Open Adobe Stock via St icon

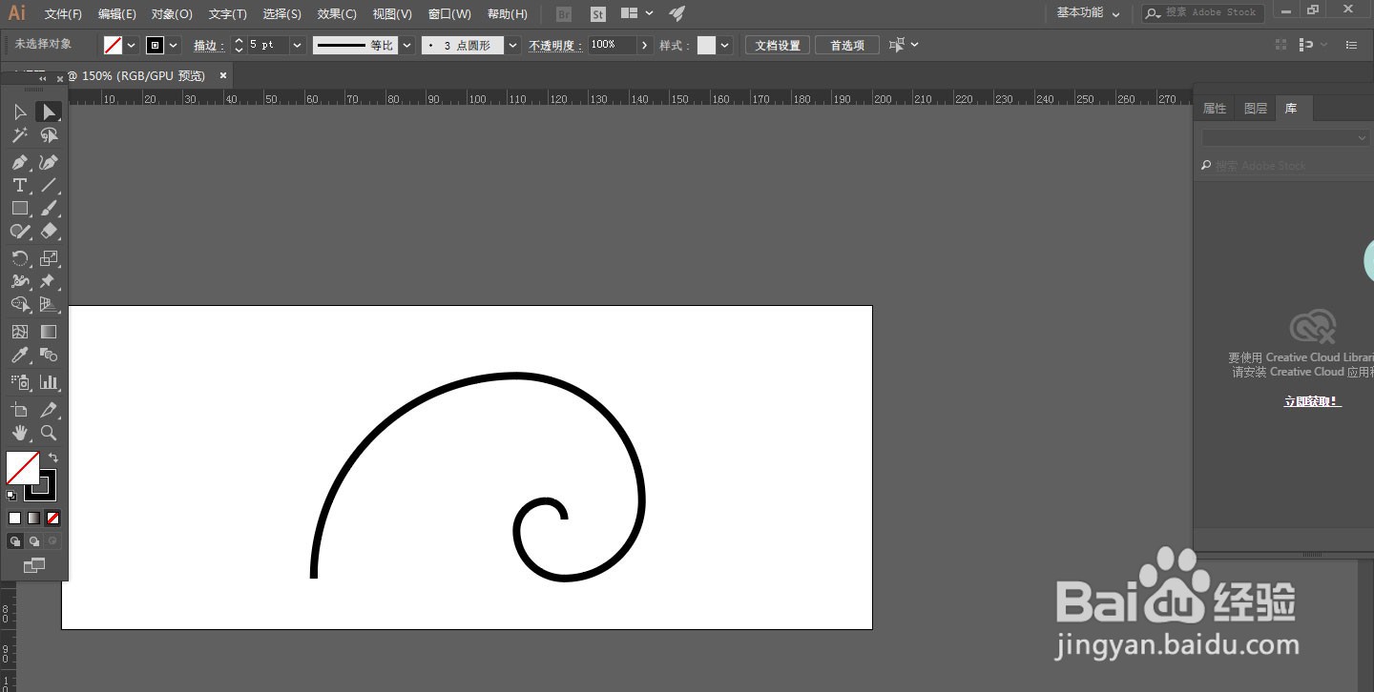tap(598, 14)
